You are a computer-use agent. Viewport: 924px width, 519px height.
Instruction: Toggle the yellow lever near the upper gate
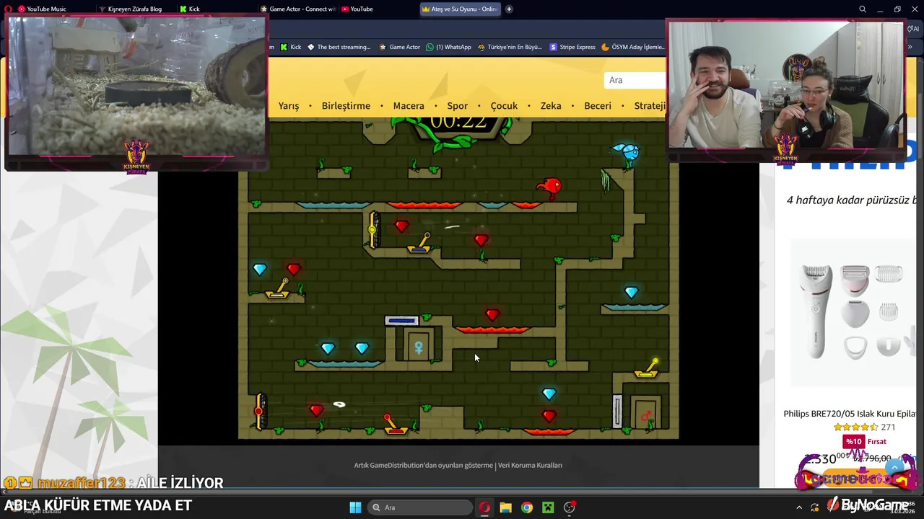point(420,243)
